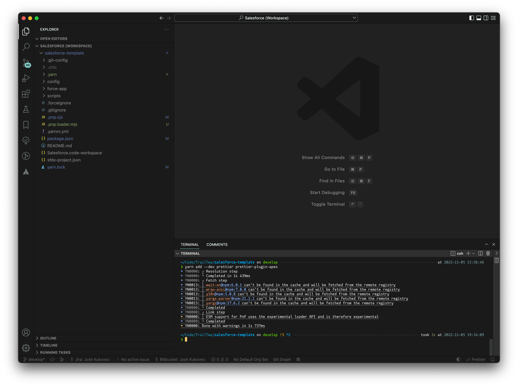
Task: Expand the config folder
Action: 104,82
